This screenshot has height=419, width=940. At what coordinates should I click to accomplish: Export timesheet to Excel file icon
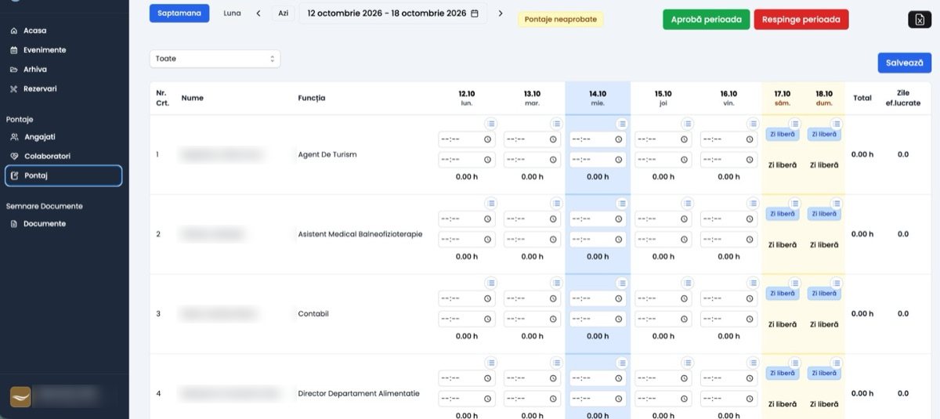(x=920, y=20)
